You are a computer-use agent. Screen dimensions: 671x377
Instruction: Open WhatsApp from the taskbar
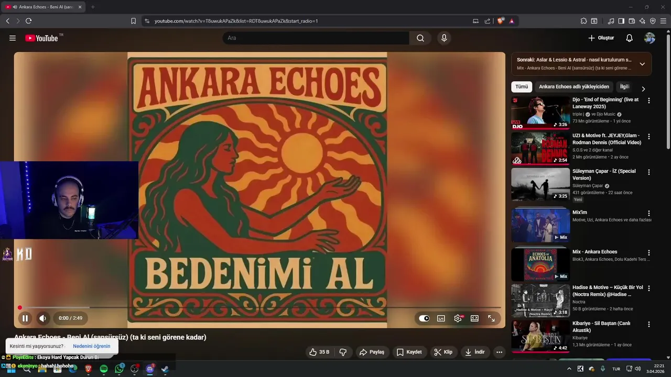120,369
